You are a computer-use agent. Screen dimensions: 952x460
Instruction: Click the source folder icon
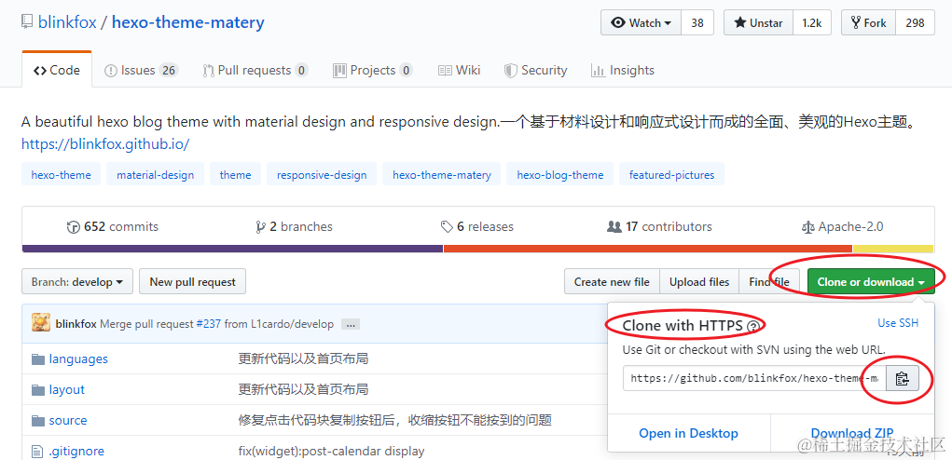point(38,421)
